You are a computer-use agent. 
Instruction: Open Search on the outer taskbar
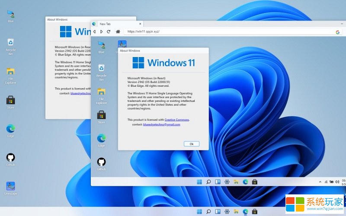(x=208, y=212)
